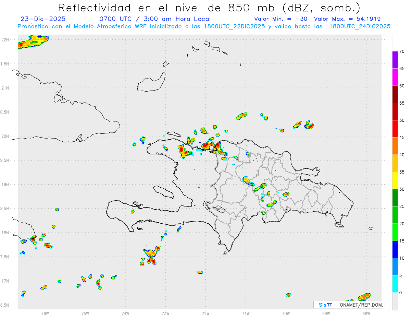Click the longitude label '69W'
The width and height of the screenshot is (411, 318).
(x=326, y=313)
